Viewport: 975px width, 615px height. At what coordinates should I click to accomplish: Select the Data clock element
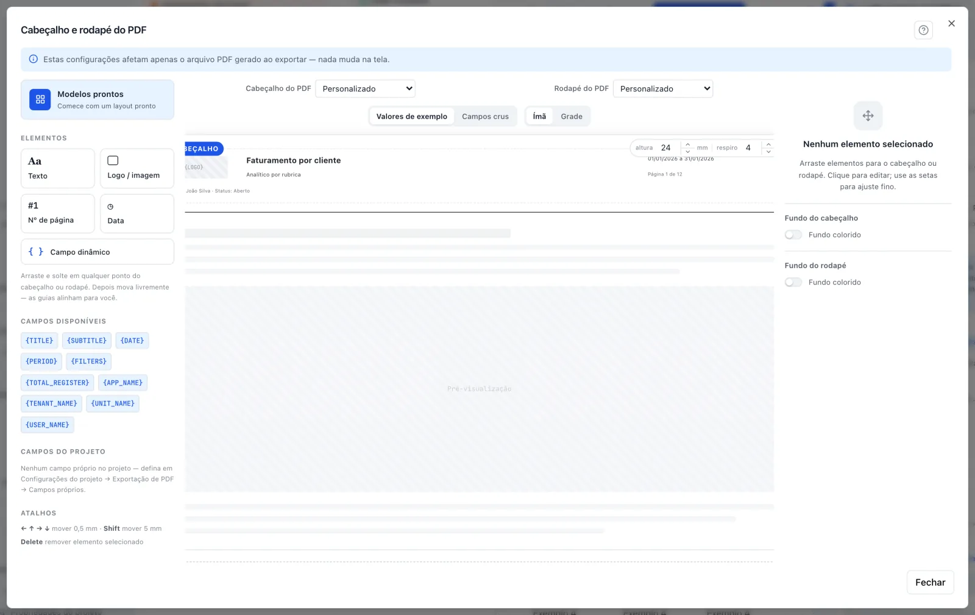tap(137, 213)
